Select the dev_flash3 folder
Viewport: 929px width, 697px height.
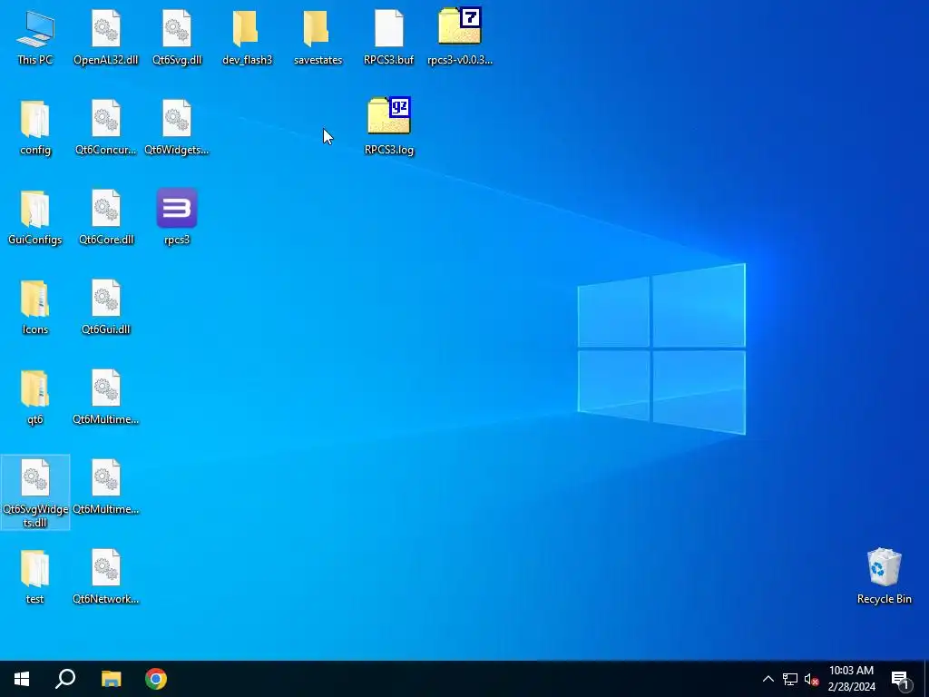point(247,36)
